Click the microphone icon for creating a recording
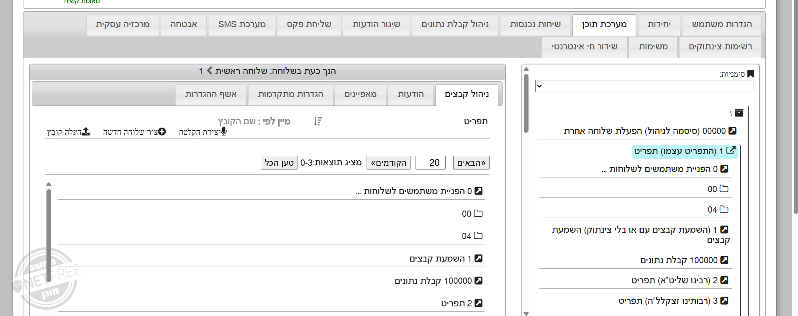 [223, 132]
